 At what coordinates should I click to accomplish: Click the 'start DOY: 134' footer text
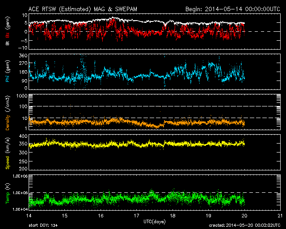coord(43,225)
